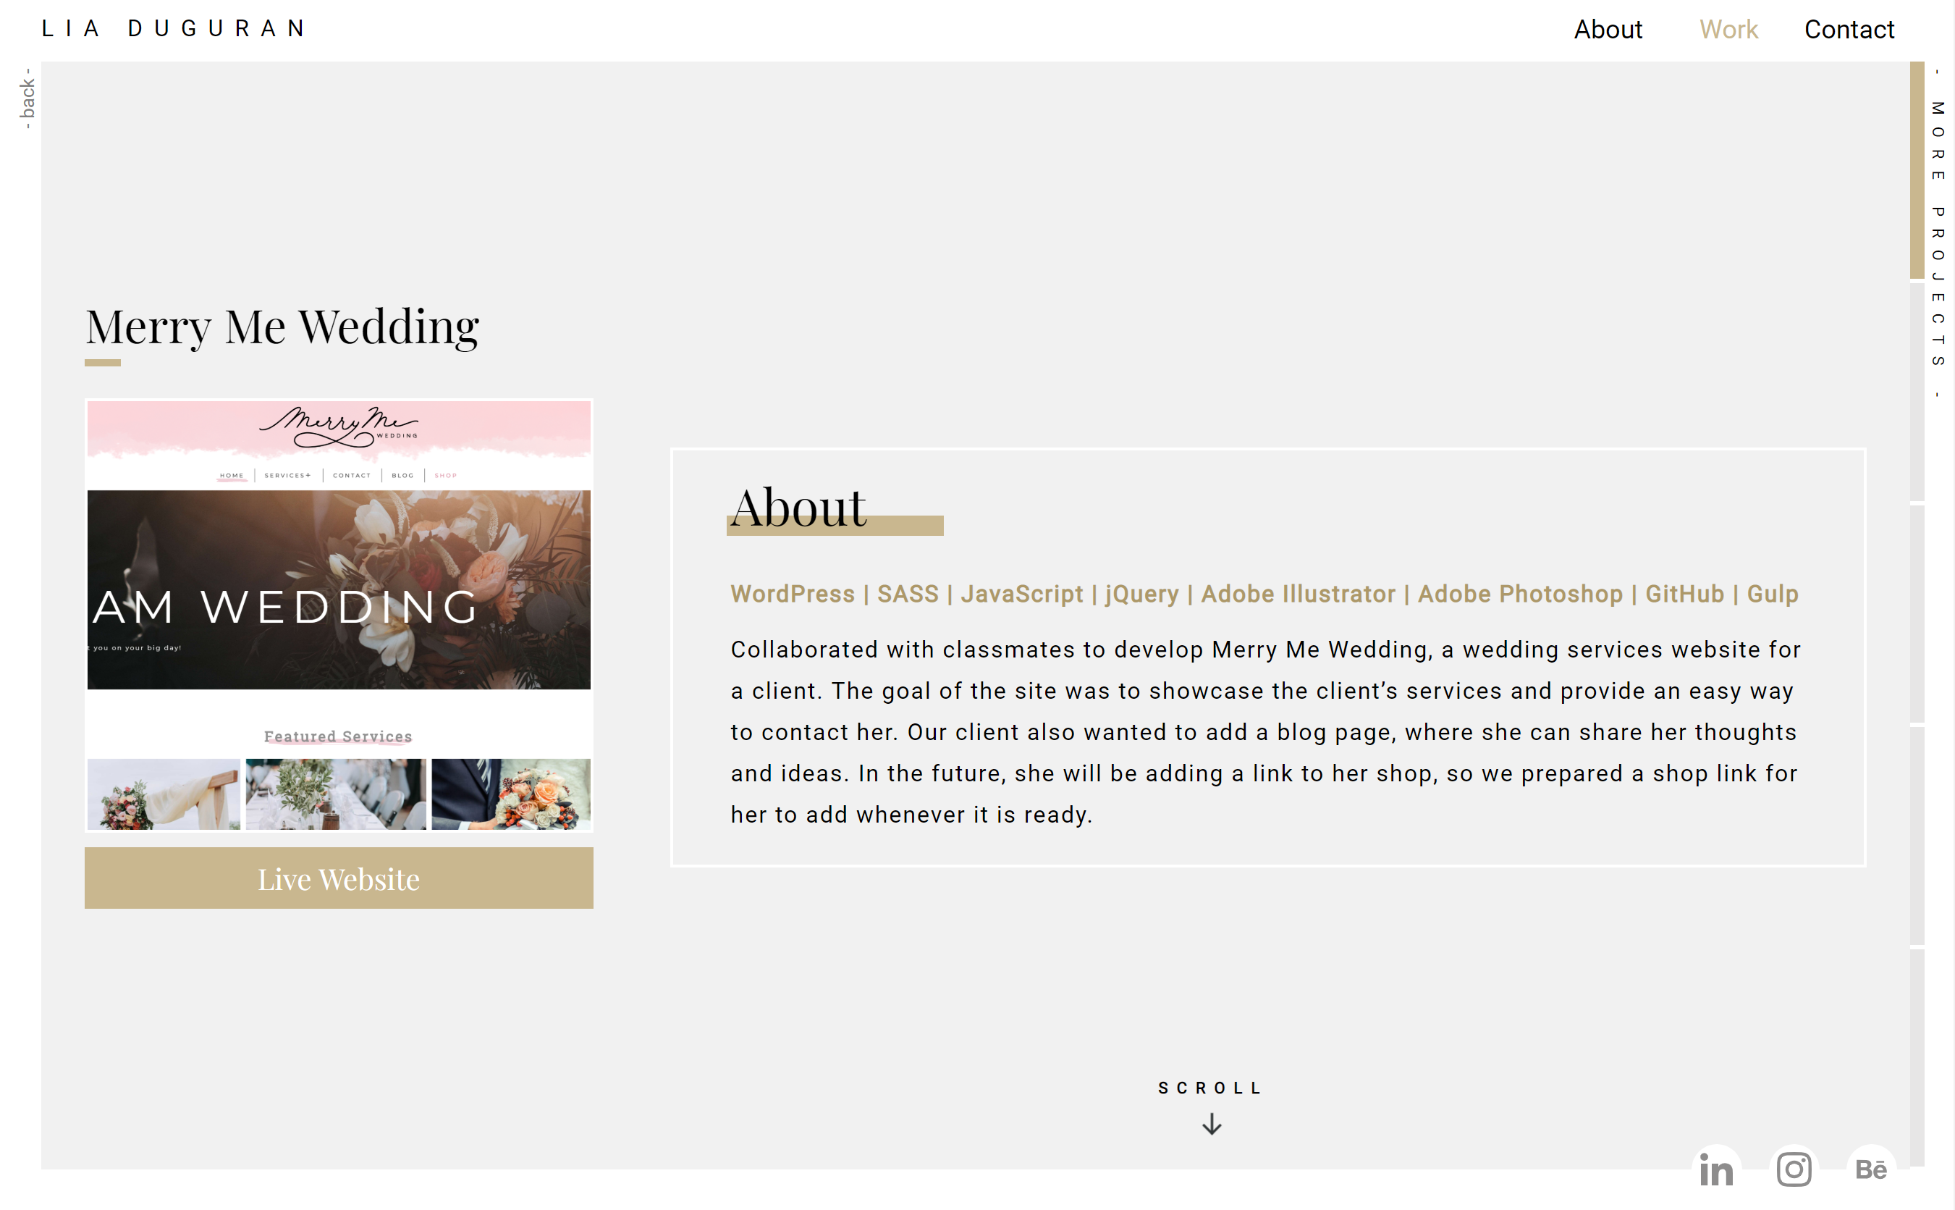Open the LinkedIn profile icon

[1716, 1170]
